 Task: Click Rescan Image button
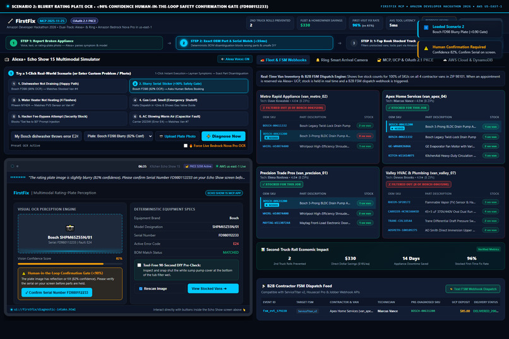point(160,288)
